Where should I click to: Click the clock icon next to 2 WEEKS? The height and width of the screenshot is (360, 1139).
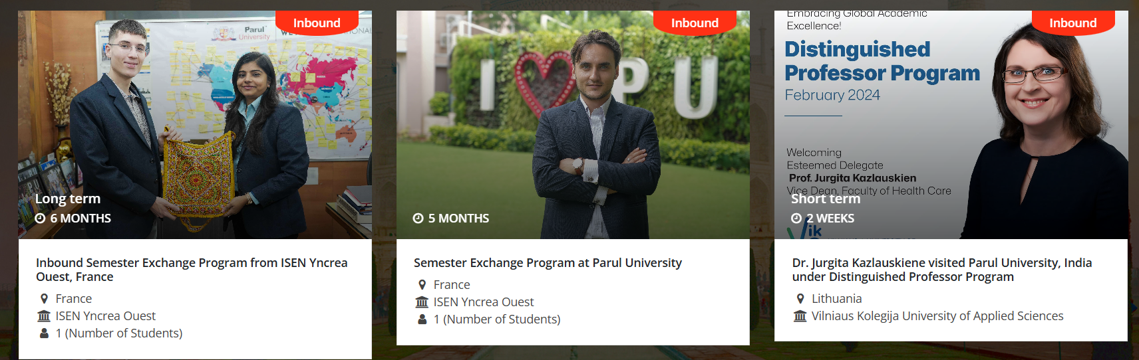click(x=796, y=219)
